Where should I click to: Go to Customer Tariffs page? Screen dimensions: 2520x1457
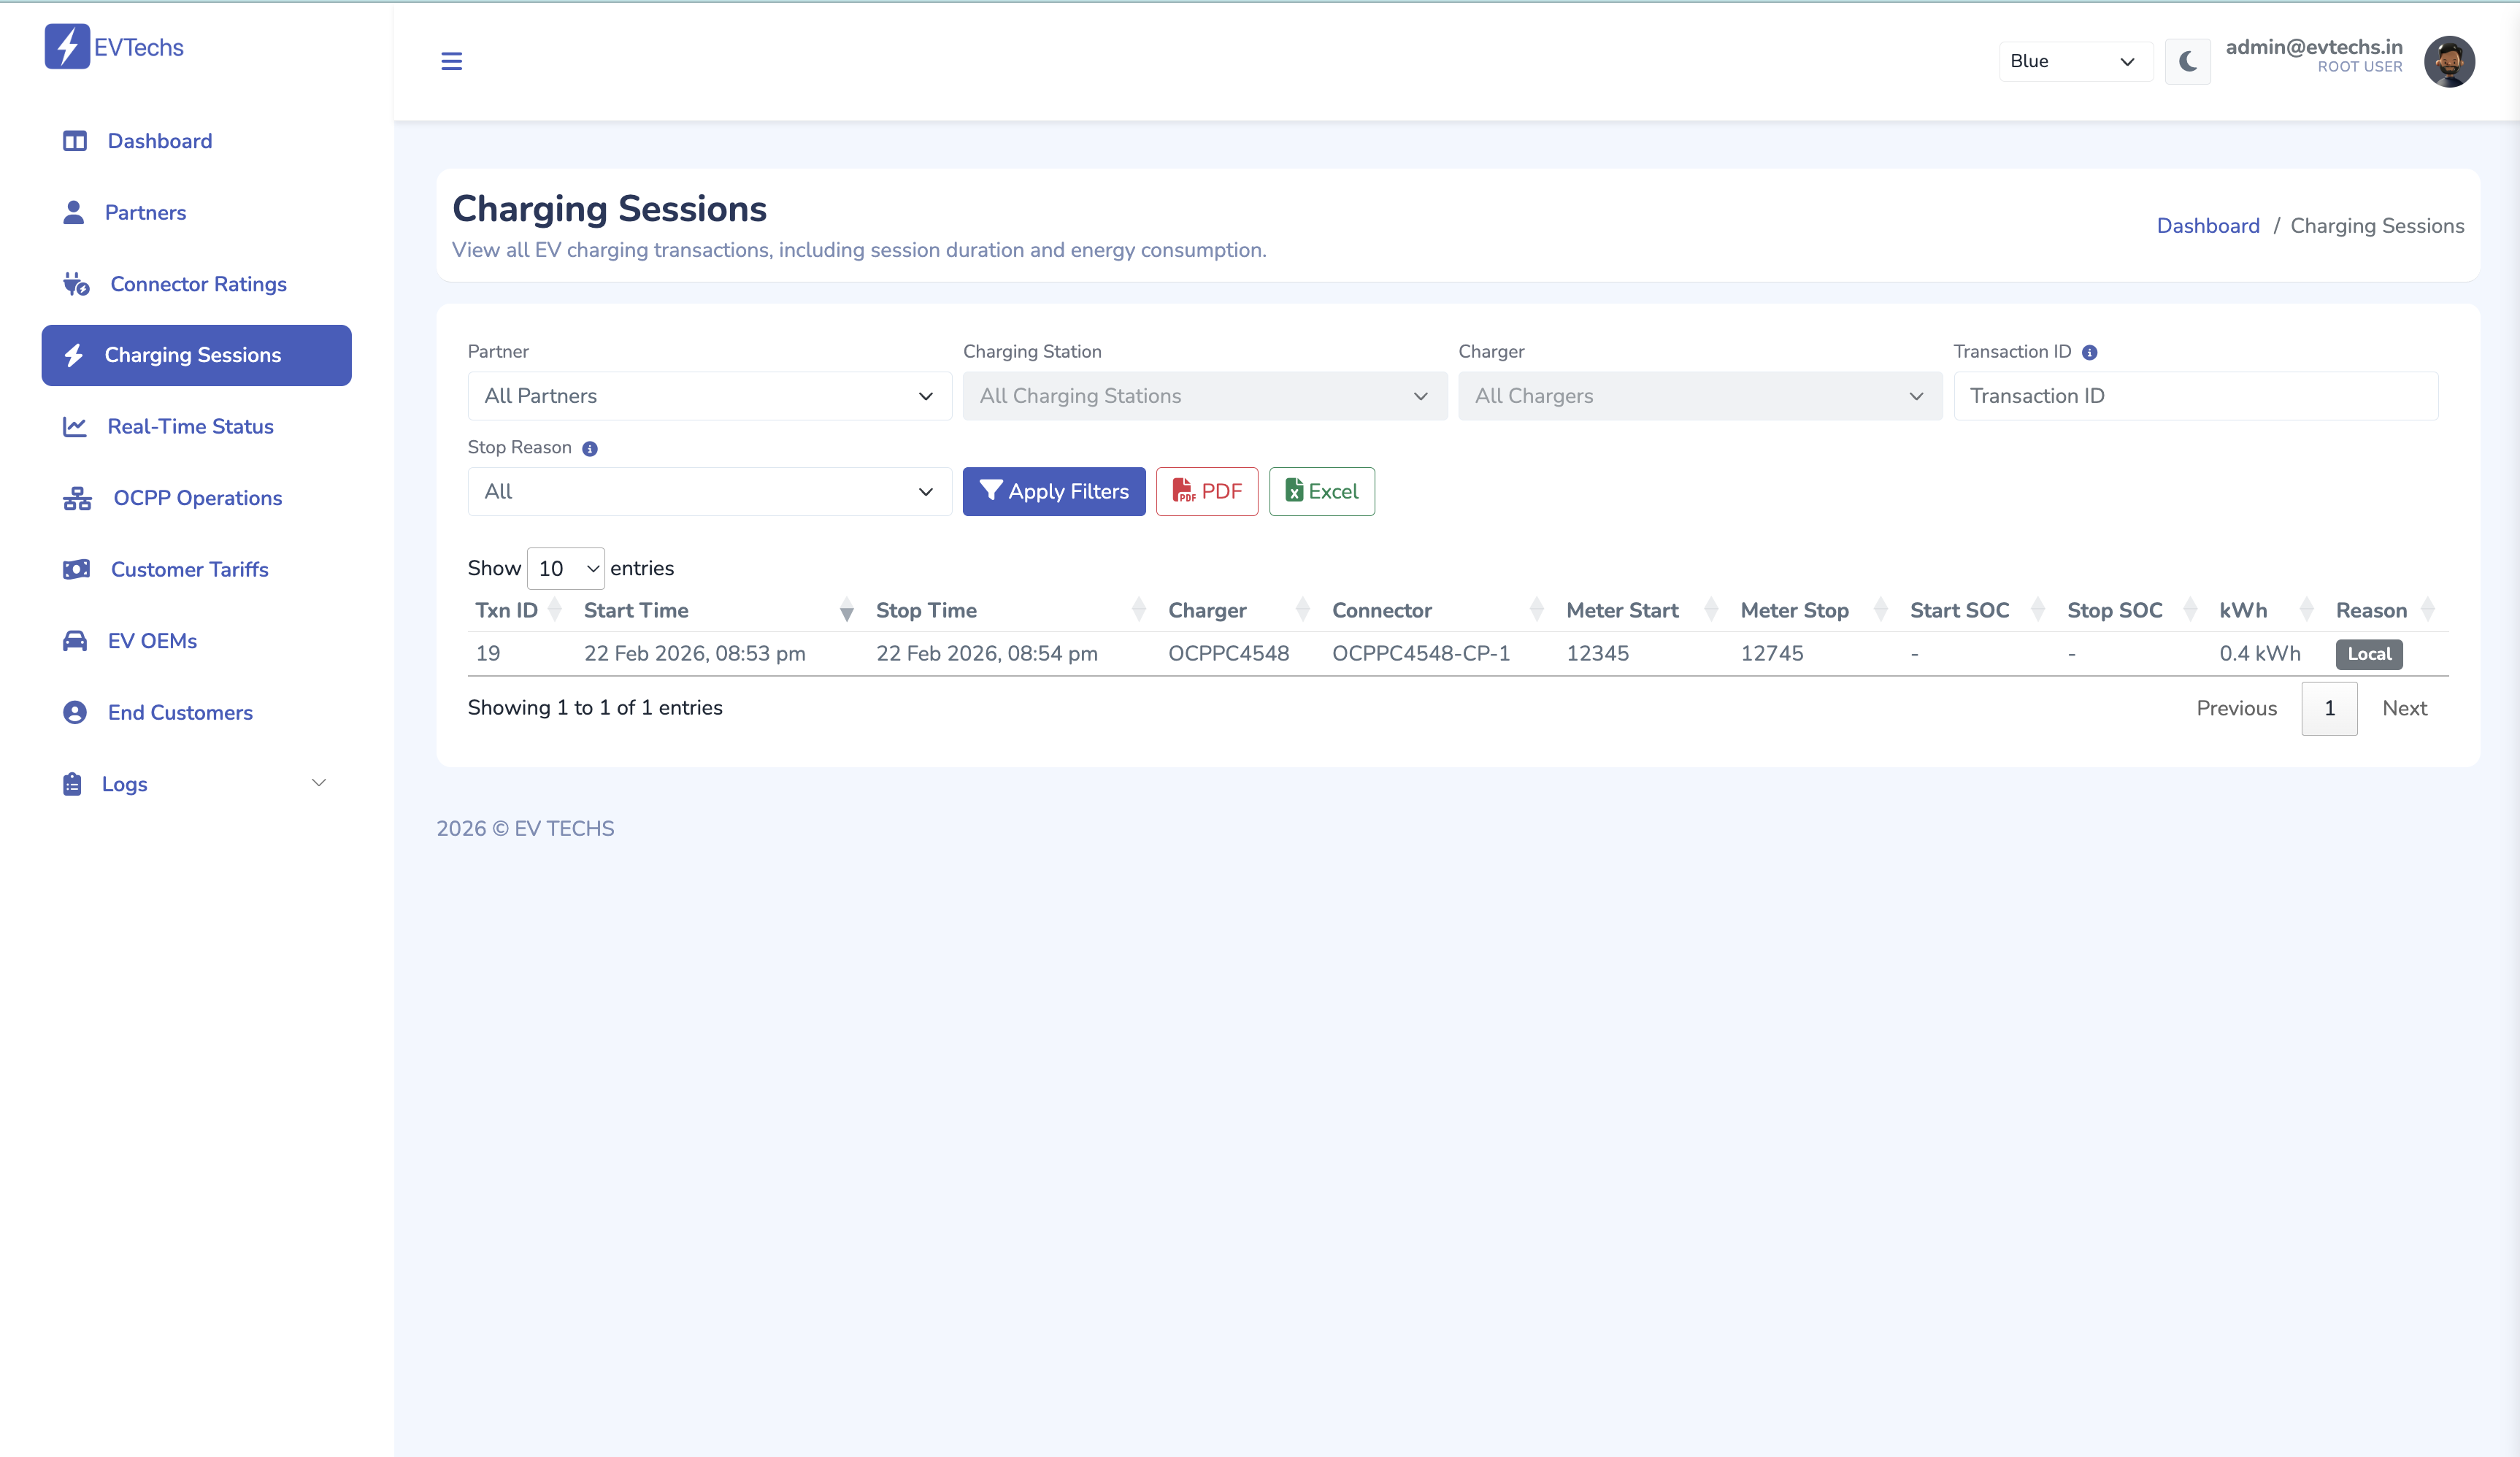coord(189,569)
